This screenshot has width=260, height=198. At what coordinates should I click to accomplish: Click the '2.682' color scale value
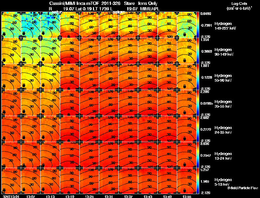pos(205,118)
